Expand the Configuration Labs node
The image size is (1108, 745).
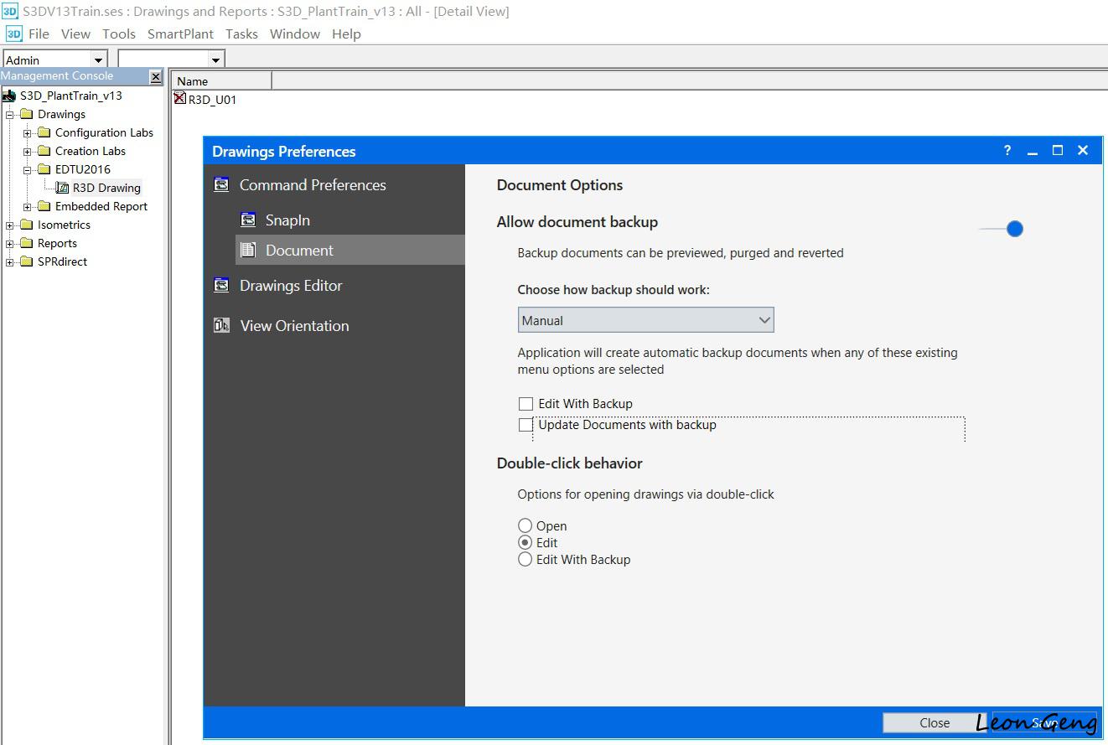coord(28,132)
